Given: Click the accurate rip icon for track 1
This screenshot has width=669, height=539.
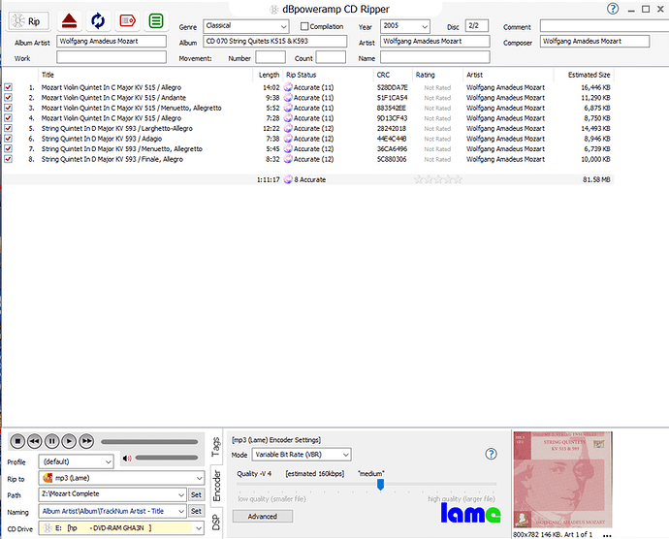Looking at the screenshot, I should [x=288, y=87].
